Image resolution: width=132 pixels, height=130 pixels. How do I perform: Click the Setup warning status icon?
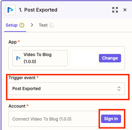[x=22, y=25]
